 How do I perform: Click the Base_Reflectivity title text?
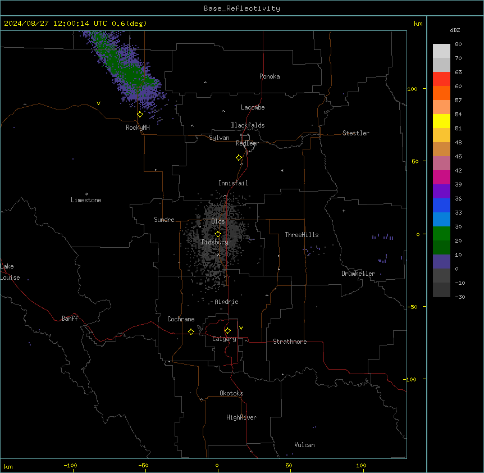point(242,8)
